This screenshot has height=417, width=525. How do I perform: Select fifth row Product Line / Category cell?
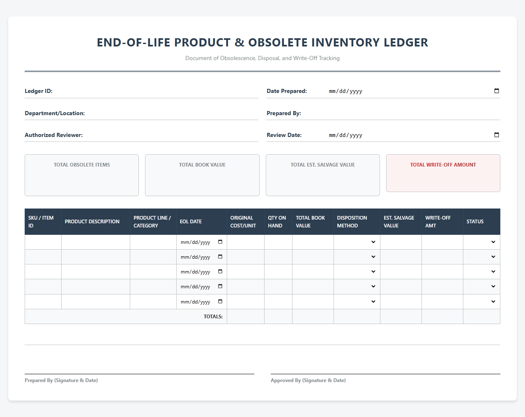coord(153,301)
